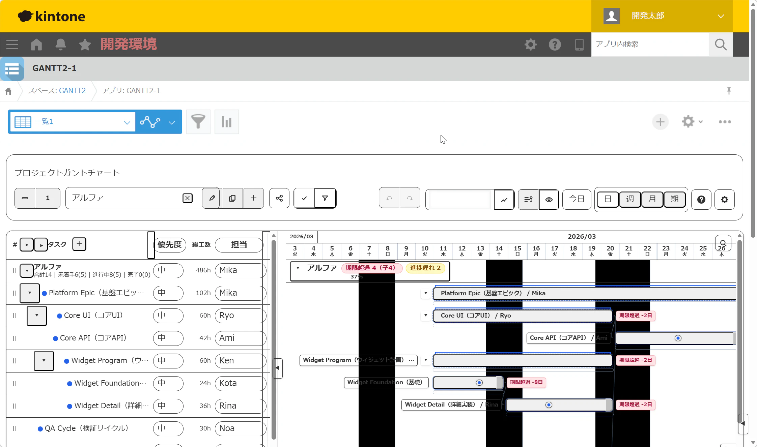This screenshot has height=447, width=757.
Task: Switch timeline to 週 view
Action: tap(629, 199)
